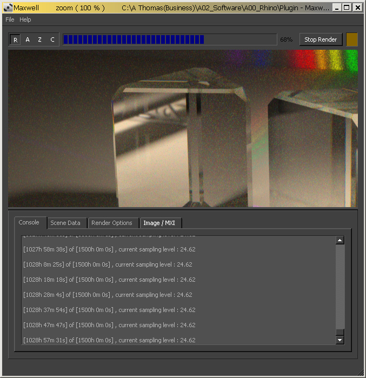
Task: Click the Stop Render button
Action: tap(321, 39)
